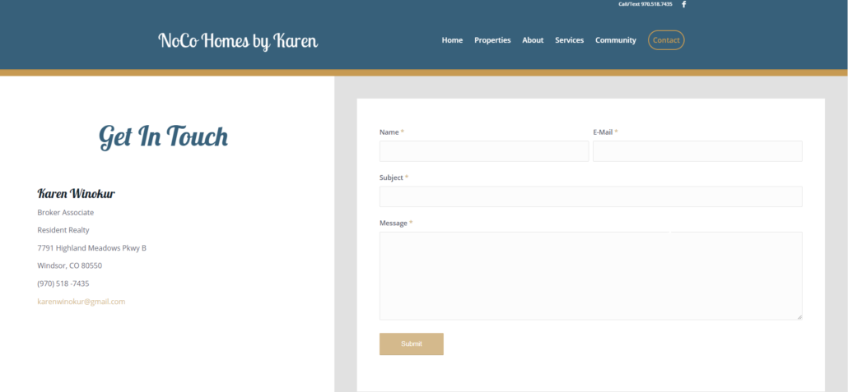The width and height of the screenshot is (848, 392).
Task: Click the Submit button
Action: pos(412,344)
